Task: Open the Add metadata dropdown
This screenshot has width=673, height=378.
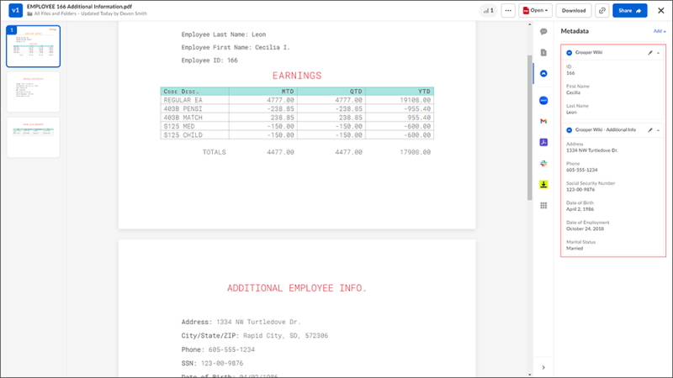Action: 660,31
